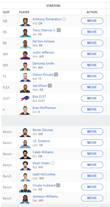The image size is (110, 207).
Task: Move De'Von Achane out of RB slot
Action: pos(92,43)
